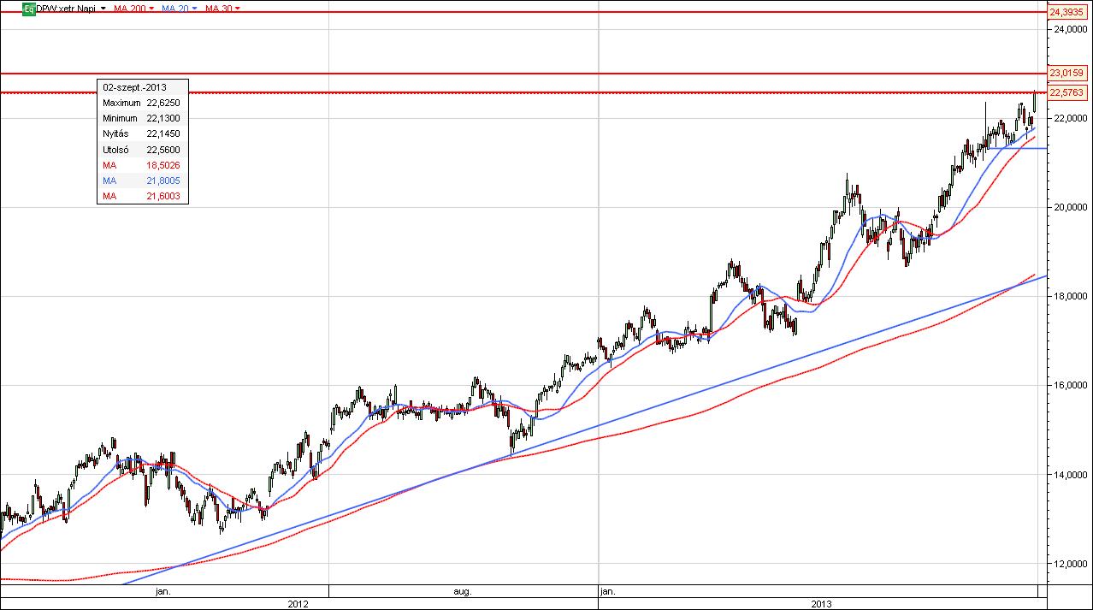
Task: Click the 24,0000 price axis label
Action: [x=1070, y=29]
